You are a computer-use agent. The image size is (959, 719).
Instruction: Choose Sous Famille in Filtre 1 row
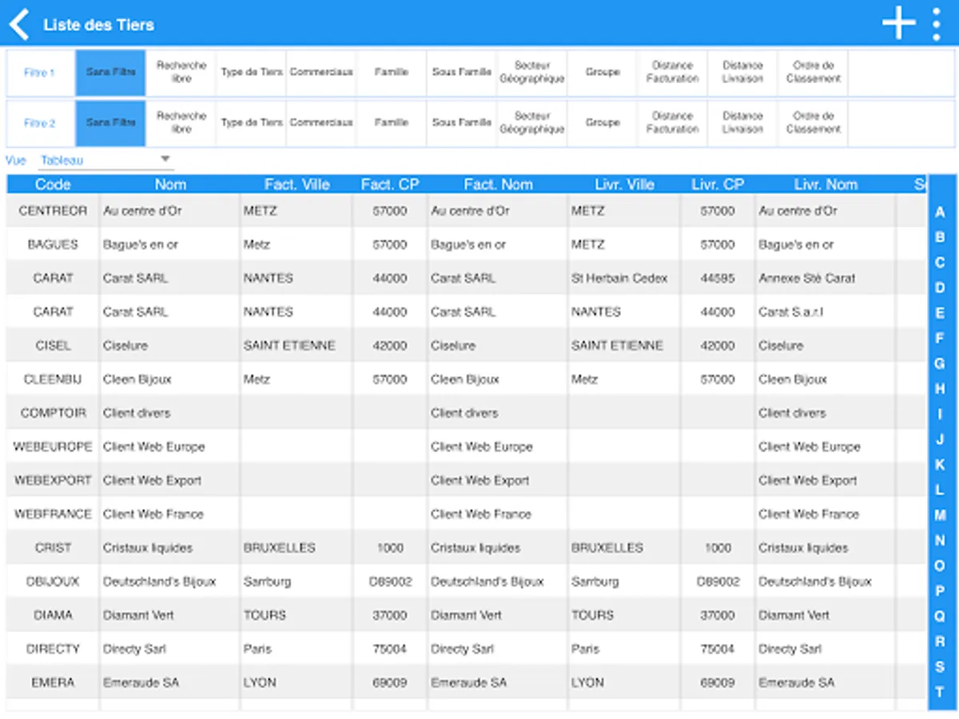click(x=462, y=73)
